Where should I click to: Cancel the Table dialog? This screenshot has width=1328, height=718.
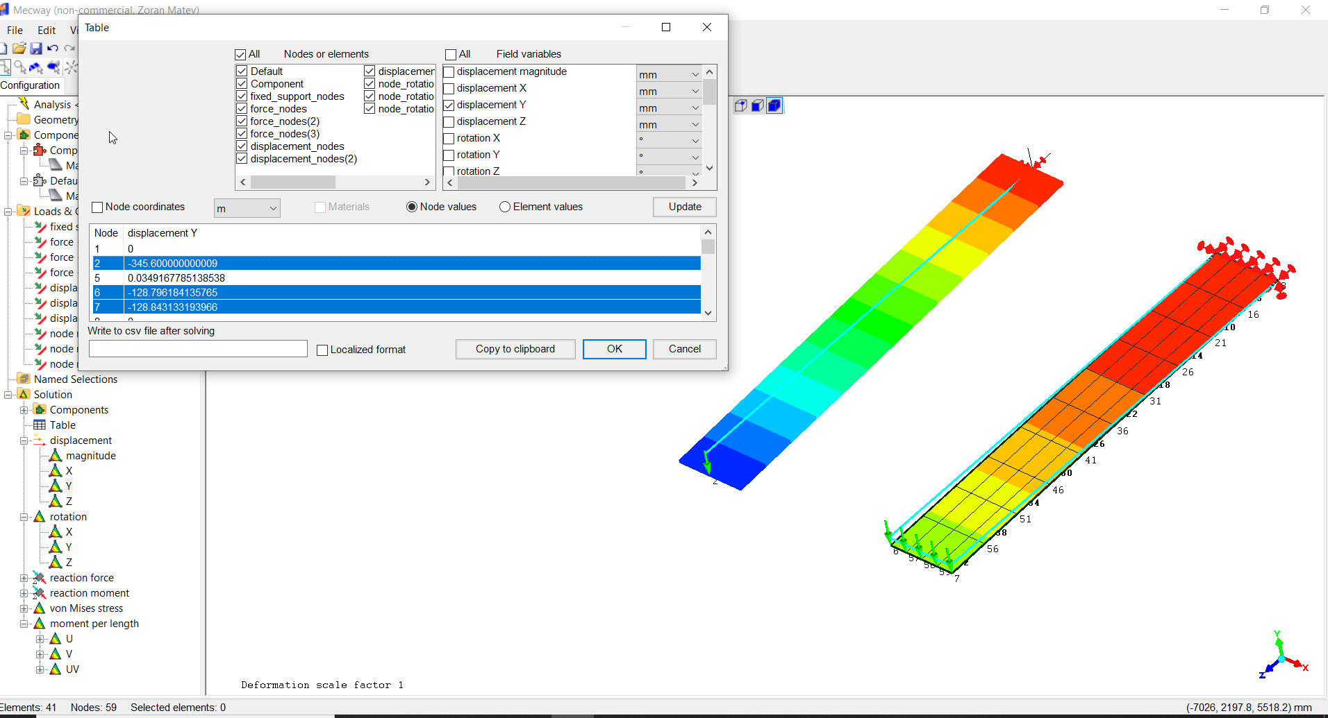point(685,349)
